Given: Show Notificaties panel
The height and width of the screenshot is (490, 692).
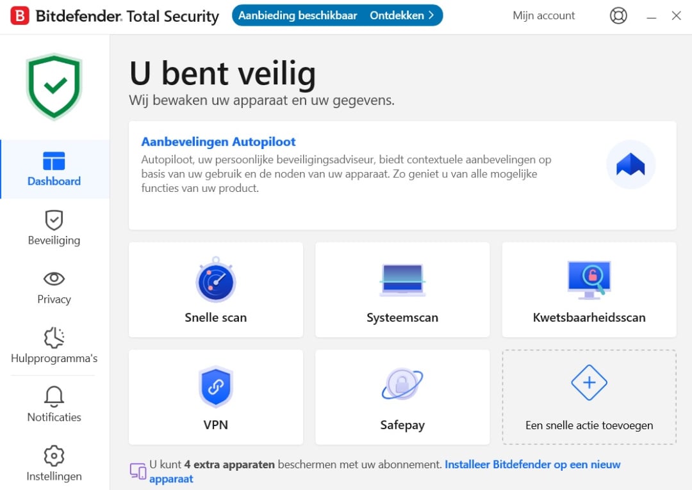Looking at the screenshot, I should tap(54, 405).
